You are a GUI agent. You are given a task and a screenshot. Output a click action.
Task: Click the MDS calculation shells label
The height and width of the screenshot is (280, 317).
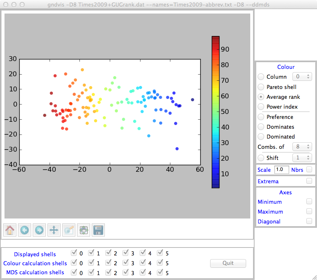tap(35, 272)
